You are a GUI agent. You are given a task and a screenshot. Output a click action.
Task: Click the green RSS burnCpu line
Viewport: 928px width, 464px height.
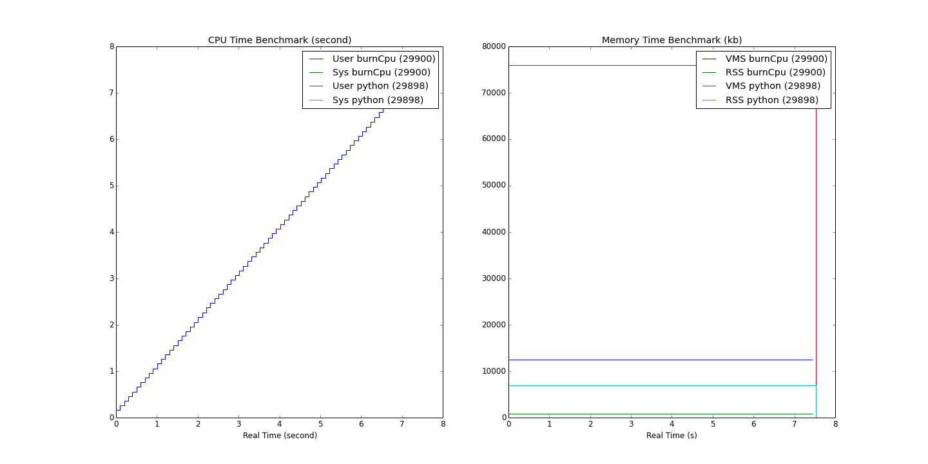pos(644,413)
